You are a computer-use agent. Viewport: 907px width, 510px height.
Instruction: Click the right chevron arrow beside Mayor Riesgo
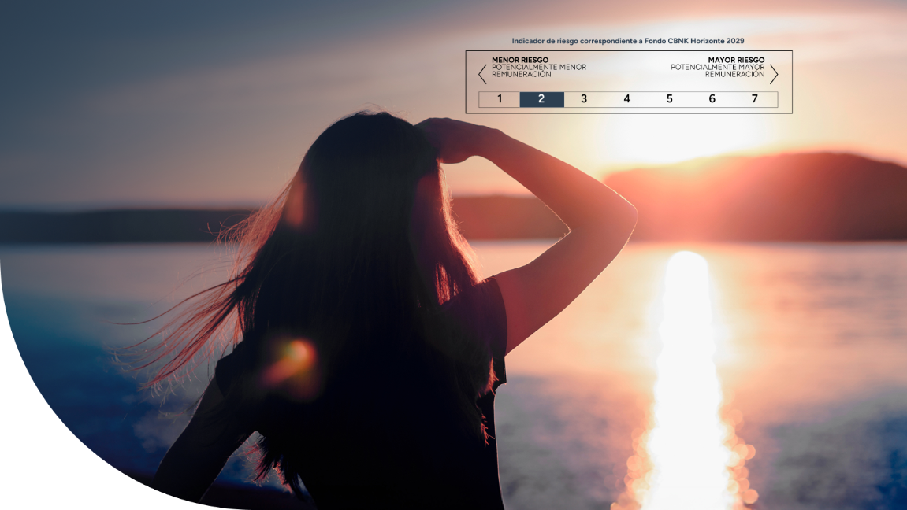click(x=774, y=74)
